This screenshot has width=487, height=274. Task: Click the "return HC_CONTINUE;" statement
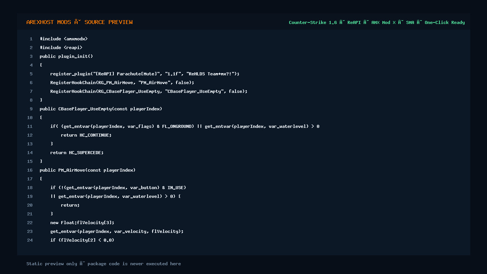pos(86,135)
